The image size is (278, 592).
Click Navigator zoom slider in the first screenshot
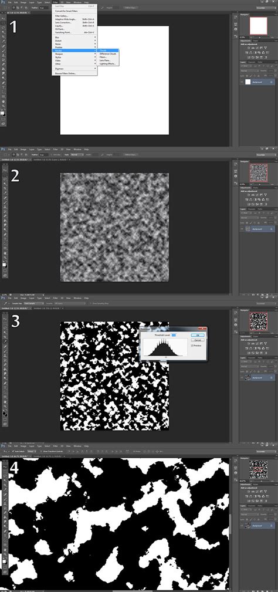pyautogui.click(x=259, y=38)
